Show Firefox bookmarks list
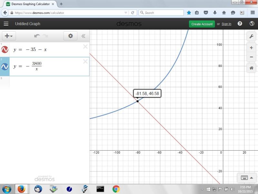 pos(197,13)
